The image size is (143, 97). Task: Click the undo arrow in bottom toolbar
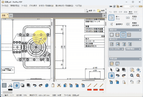click(35, 85)
